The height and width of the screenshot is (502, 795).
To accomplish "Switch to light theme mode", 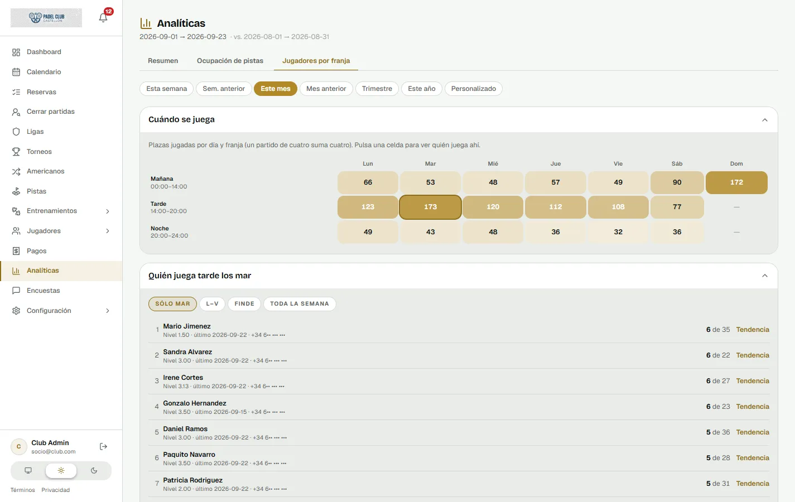I will 61,471.
